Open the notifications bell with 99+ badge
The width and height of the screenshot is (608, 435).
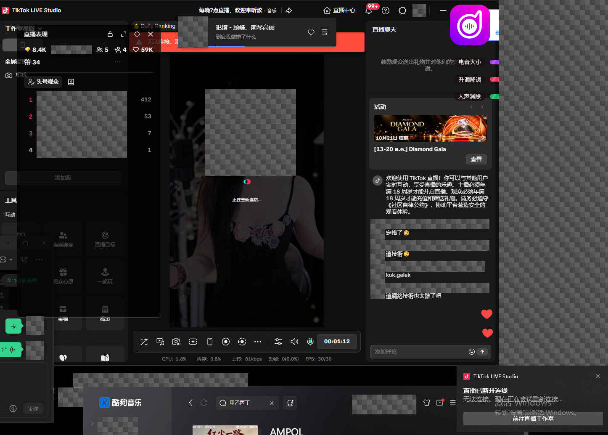[369, 10]
